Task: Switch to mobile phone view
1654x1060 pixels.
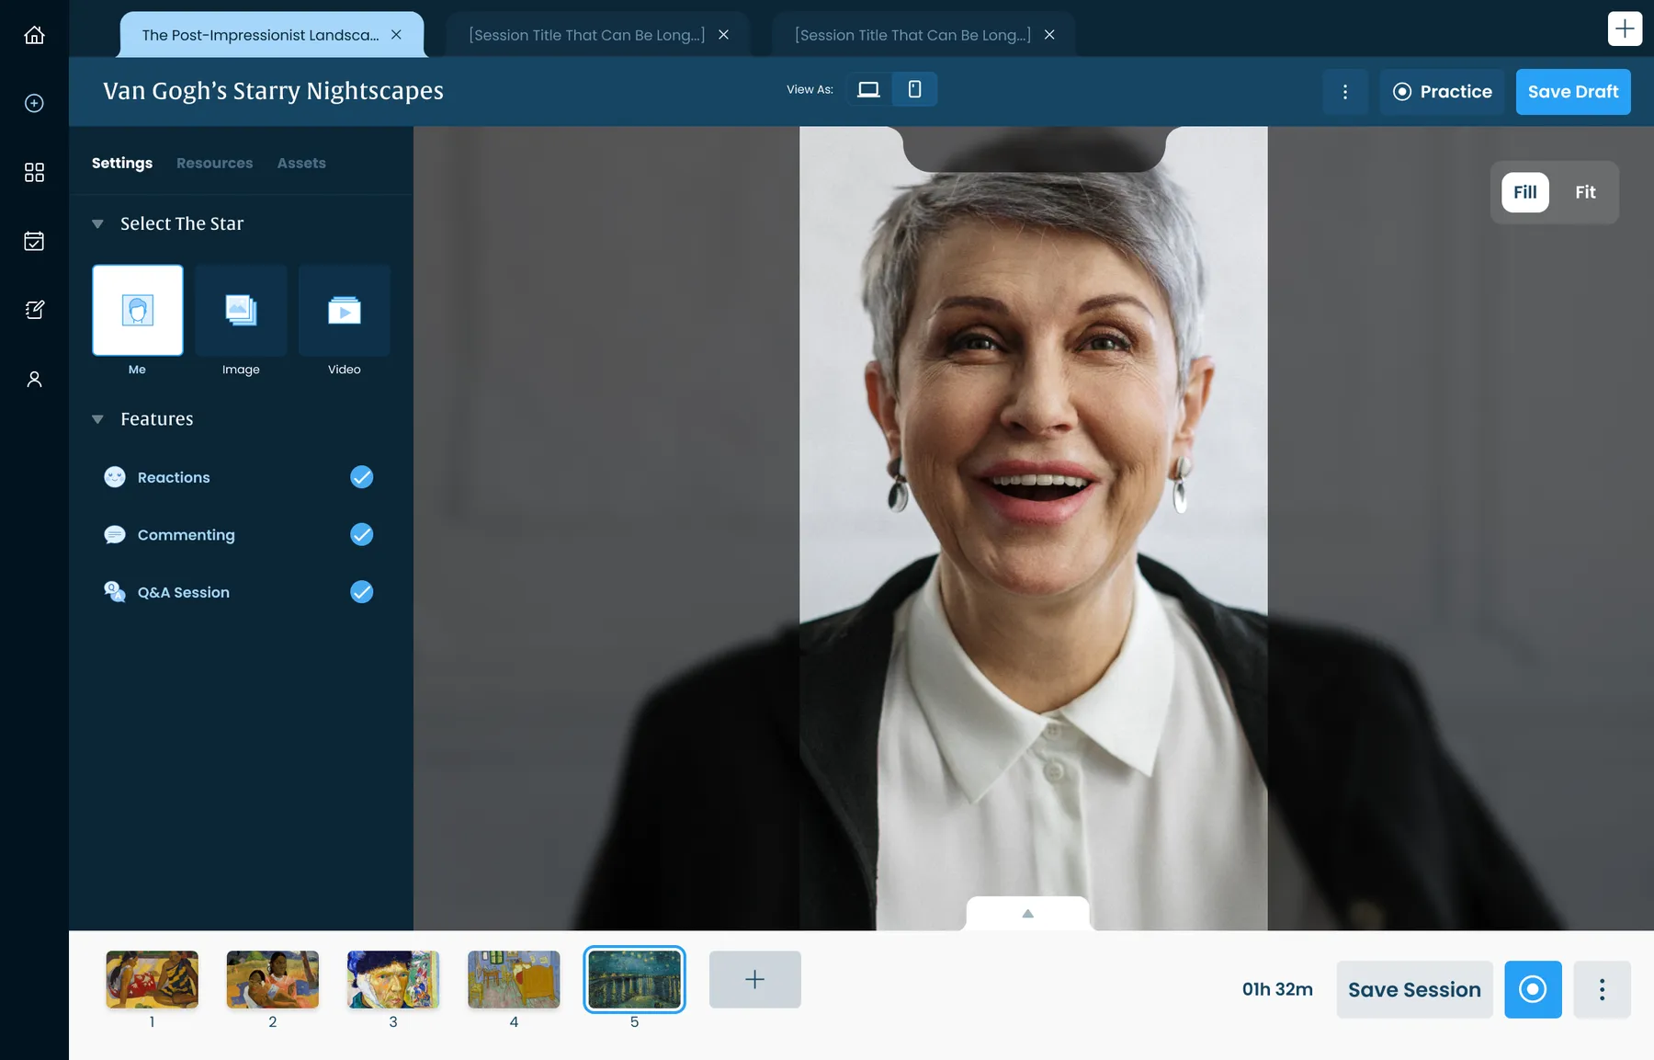Action: [x=914, y=89]
